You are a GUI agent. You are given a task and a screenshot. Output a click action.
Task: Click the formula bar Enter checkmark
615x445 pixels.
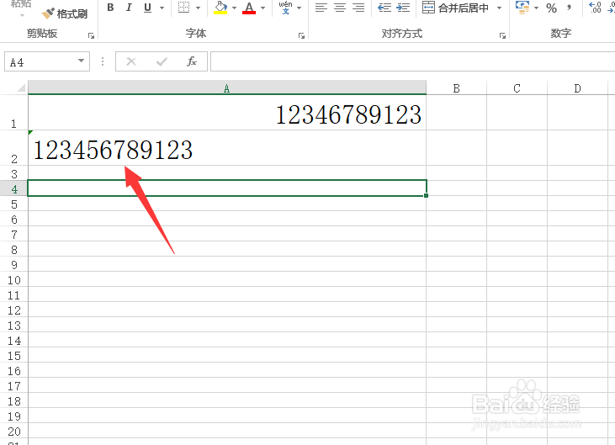162,61
